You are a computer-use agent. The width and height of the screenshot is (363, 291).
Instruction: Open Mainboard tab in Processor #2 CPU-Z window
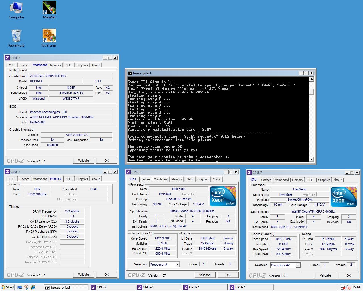282,180
